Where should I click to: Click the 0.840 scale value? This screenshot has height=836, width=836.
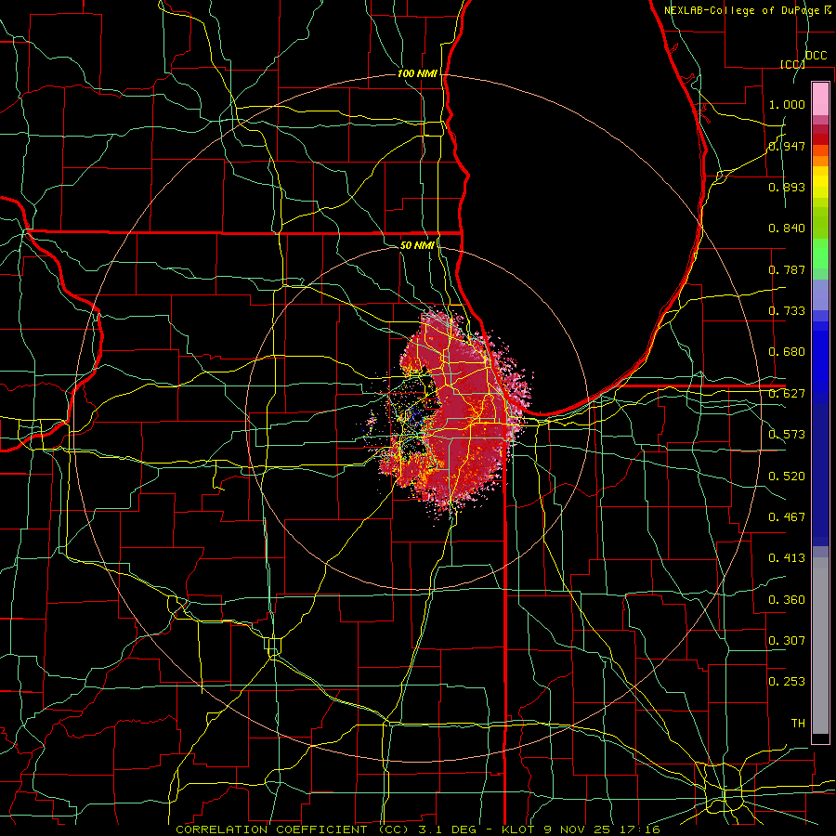[787, 229]
